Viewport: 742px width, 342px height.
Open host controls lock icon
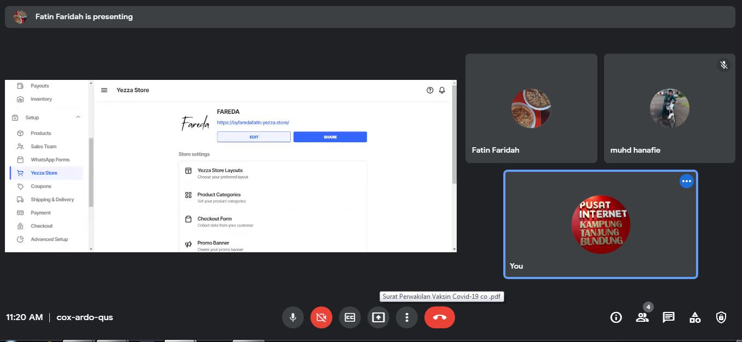point(721,317)
